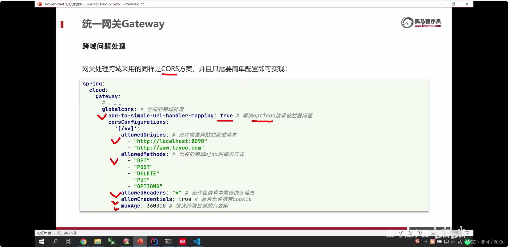This screenshot has height=247, width=508.
Task: Open the terminal app on taskbar
Action: [168, 241]
